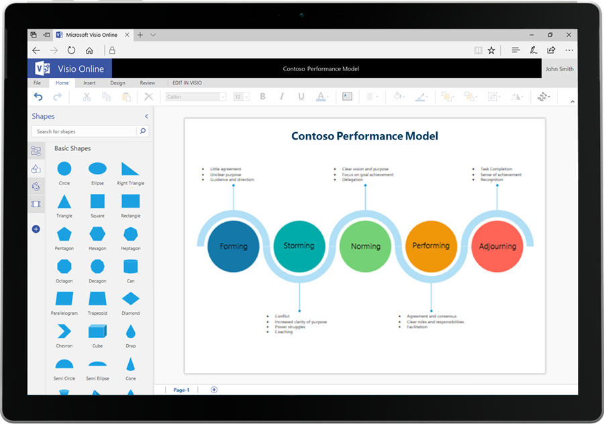
Task: Copy the selected shape
Action: 107,97
